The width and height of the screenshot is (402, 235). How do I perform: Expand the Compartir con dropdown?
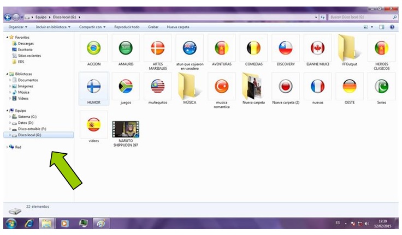pyautogui.click(x=92, y=27)
